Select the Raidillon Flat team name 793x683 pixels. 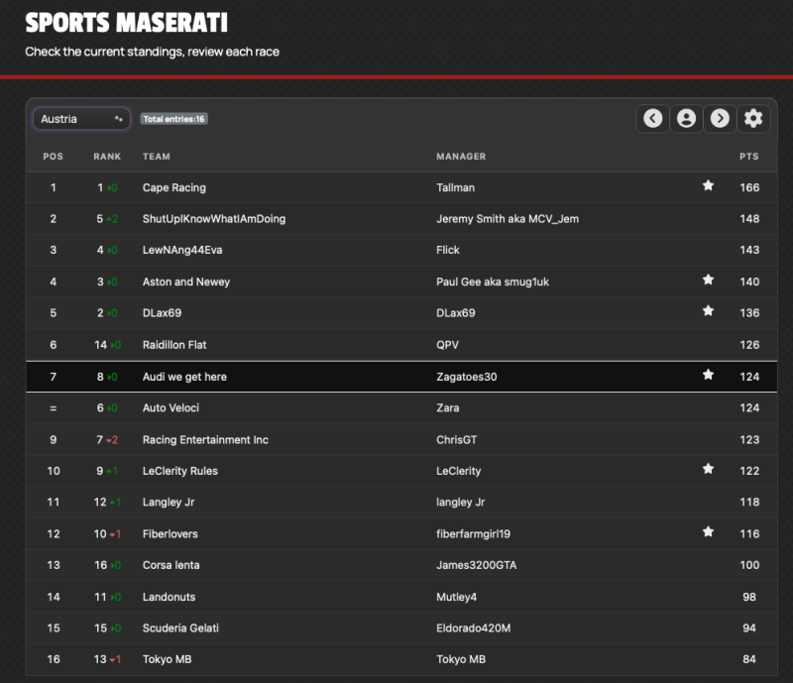click(174, 345)
